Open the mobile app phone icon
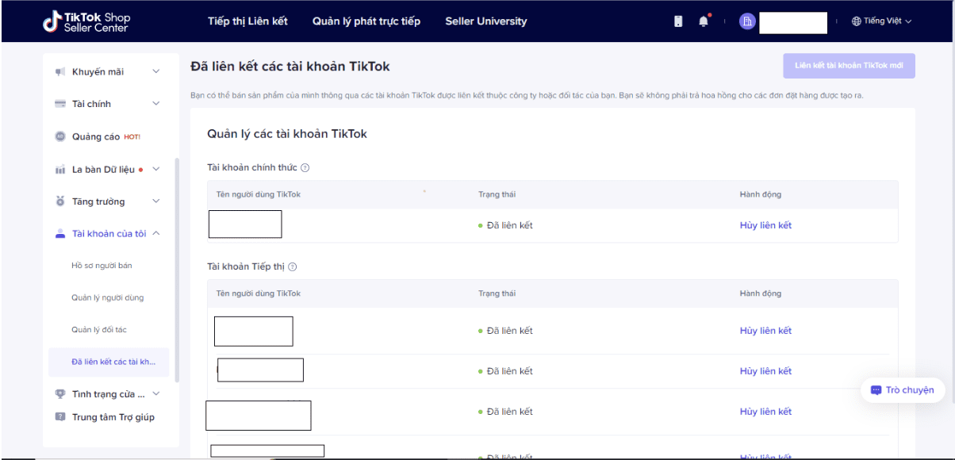Screen dimensions: 955x460 pyautogui.click(x=678, y=21)
